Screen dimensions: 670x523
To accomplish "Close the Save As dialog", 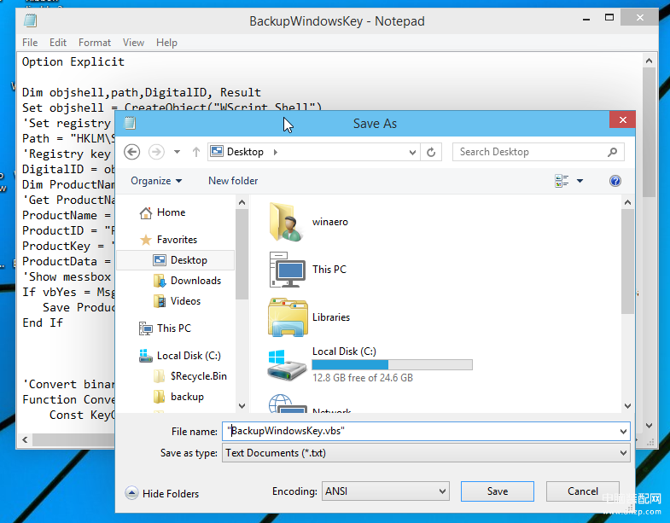I will click(x=622, y=120).
